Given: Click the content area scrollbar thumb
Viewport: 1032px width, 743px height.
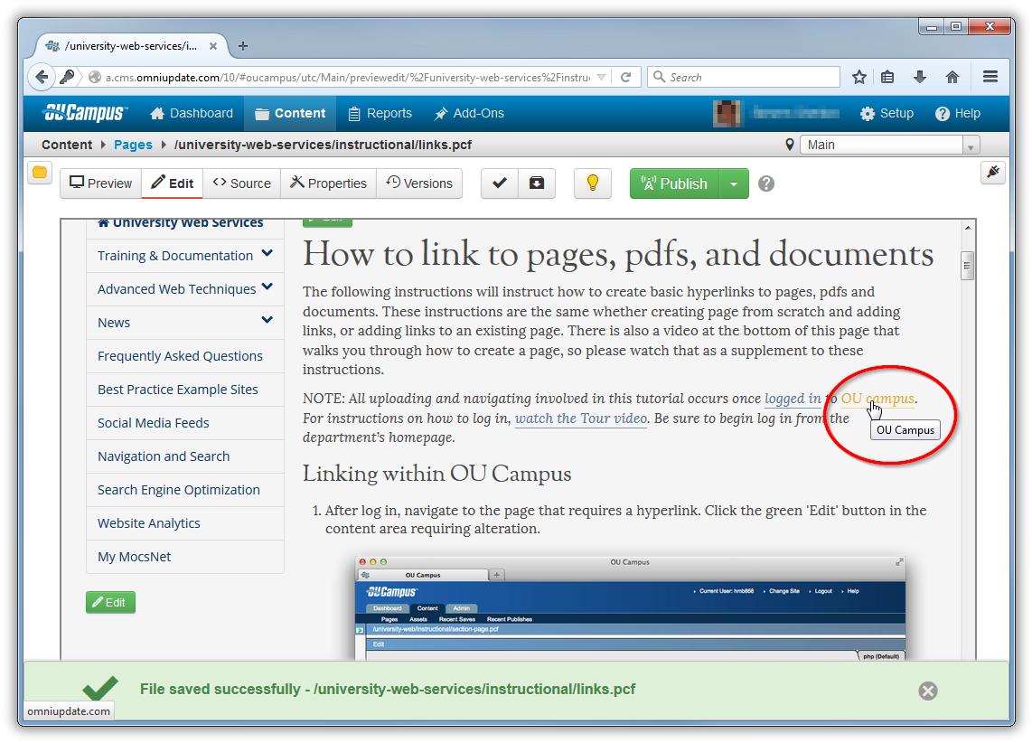Looking at the screenshot, I should point(968,266).
